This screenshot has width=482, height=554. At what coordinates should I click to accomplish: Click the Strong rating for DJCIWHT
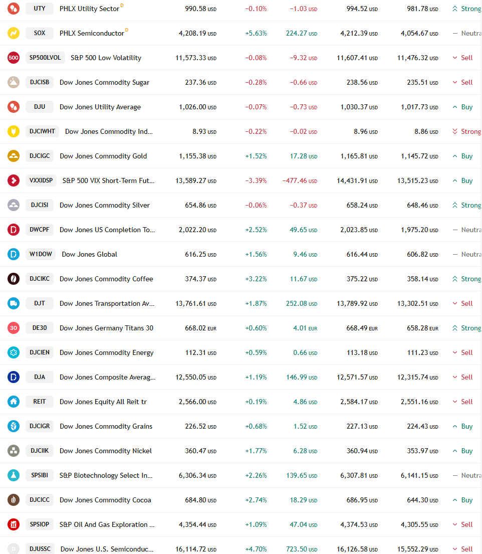(467, 131)
